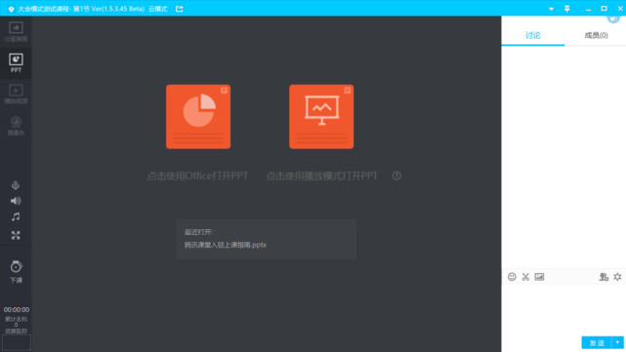626x352 pixels.
Task: Click the share icon beside 云模式
Action: [180, 9]
